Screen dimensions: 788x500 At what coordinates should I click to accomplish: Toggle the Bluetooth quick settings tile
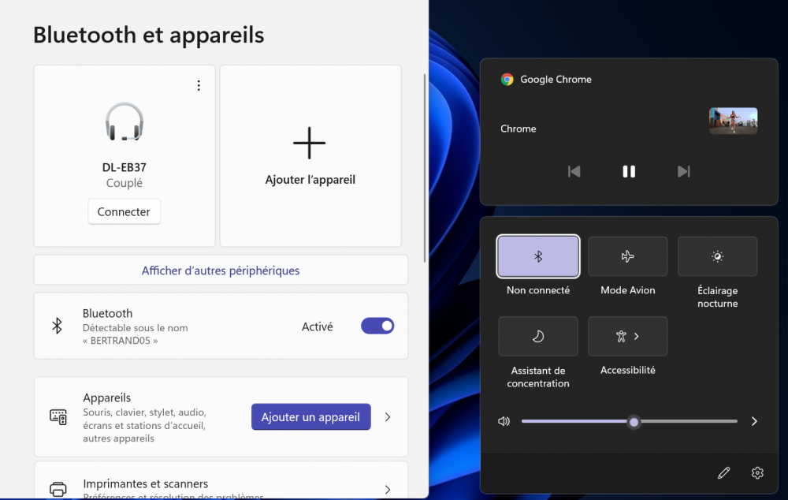(x=538, y=256)
